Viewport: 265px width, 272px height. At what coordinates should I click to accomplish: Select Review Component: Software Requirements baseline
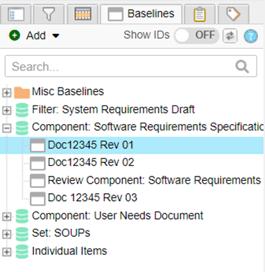[x=154, y=180]
